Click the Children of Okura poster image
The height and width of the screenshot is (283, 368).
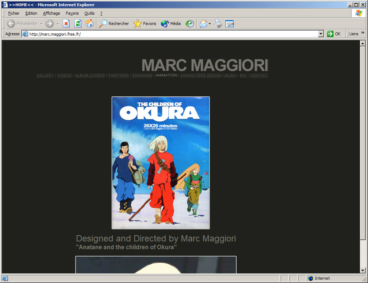tap(161, 163)
